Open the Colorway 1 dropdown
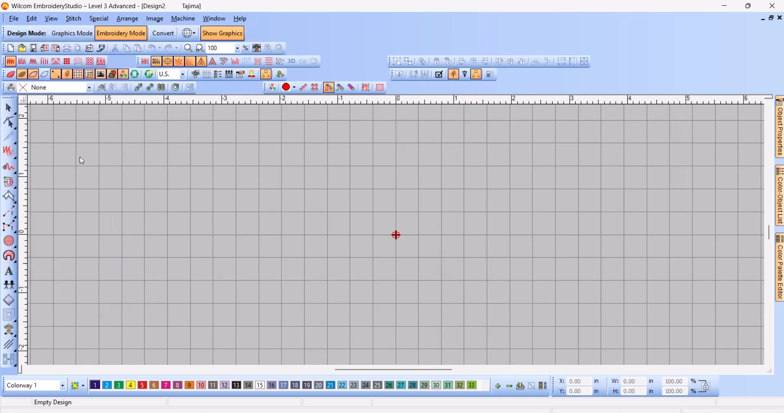 62,386
